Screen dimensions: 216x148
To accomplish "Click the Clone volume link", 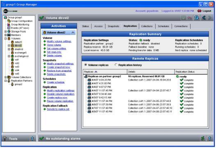I will 54,45.
